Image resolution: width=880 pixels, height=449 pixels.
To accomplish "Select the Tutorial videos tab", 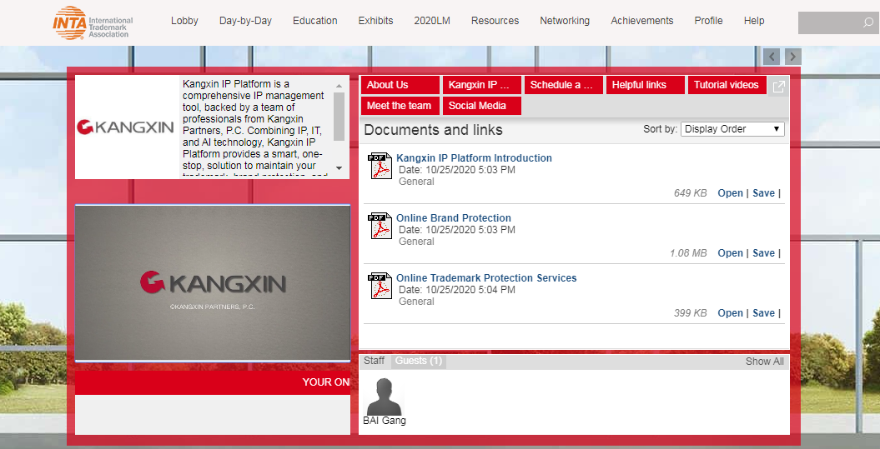I will [727, 85].
